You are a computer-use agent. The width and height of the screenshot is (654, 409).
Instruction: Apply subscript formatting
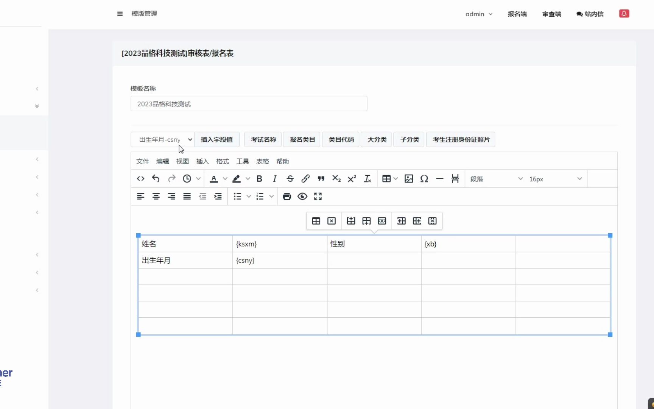point(336,179)
